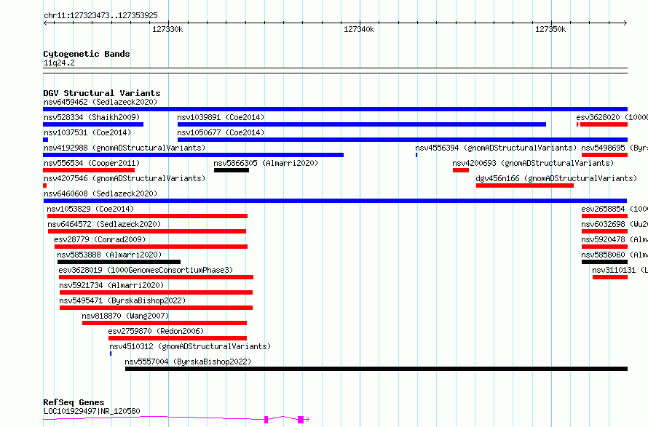
Task: Open the RefSeq Genes track title
Action: pos(74,403)
